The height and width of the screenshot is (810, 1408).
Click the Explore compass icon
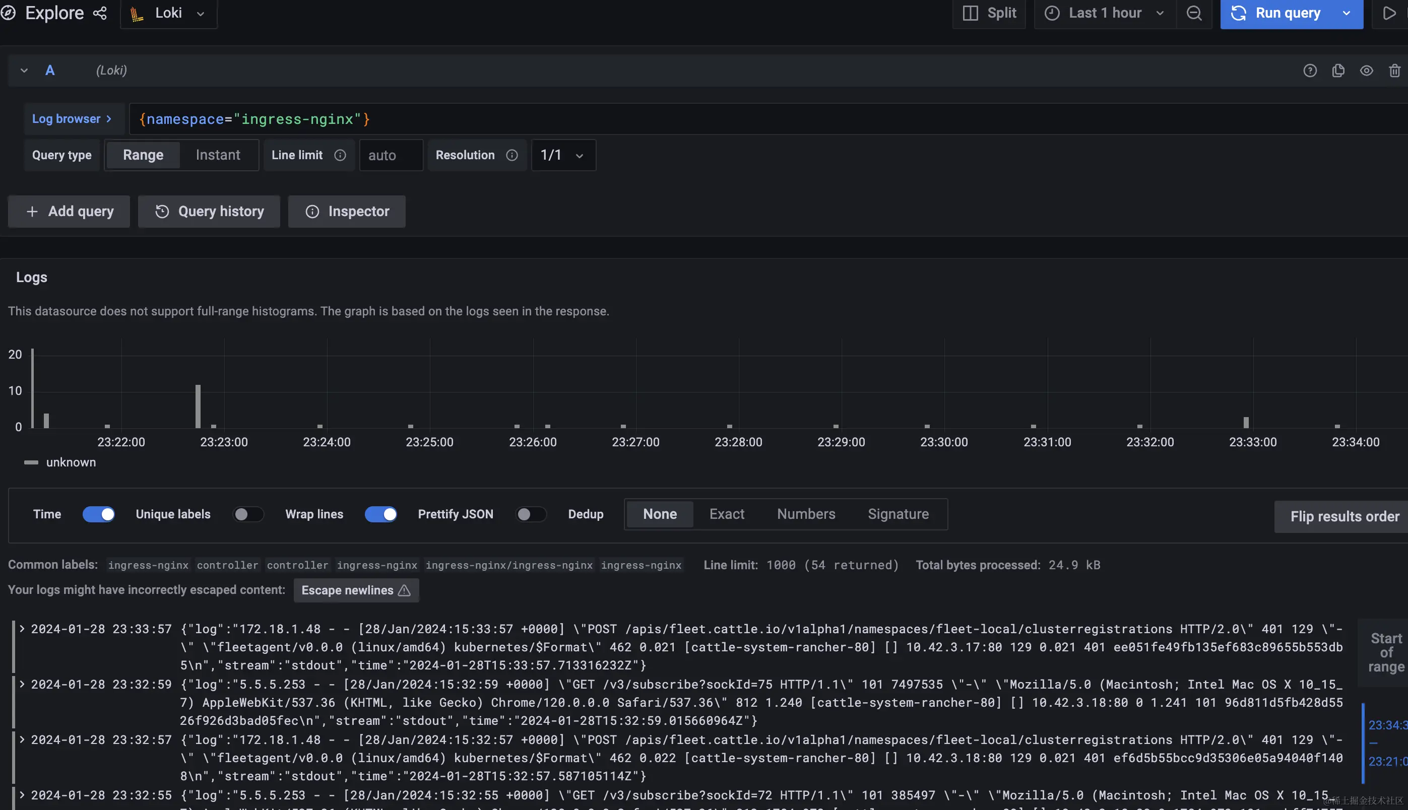click(8, 13)
